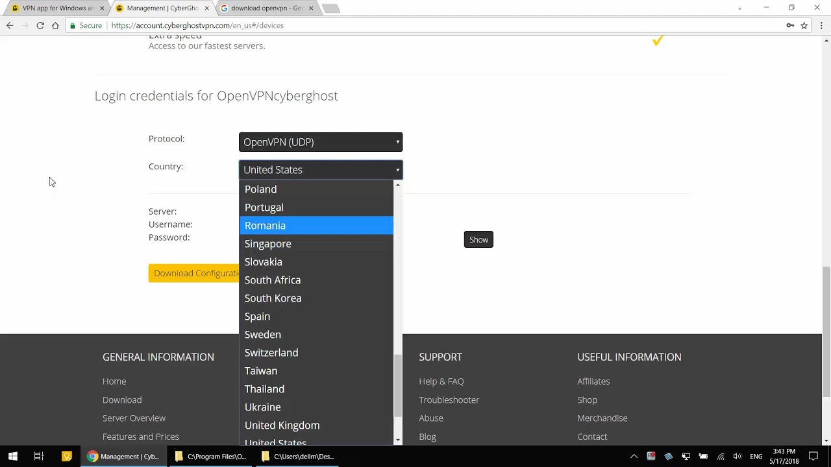Open the Home footer link
This screenshot has width=831, height=467.
tap(114, 381)
